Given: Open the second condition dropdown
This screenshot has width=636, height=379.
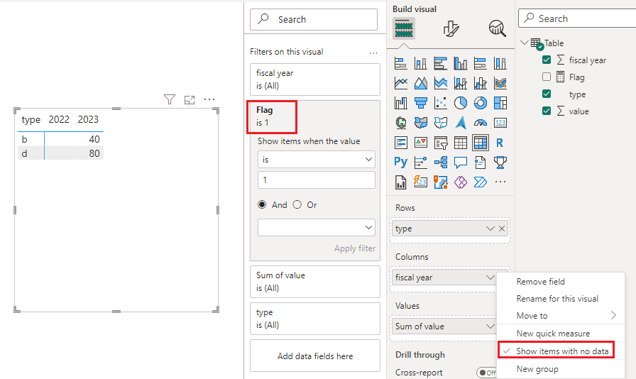Looking at the screenshot, I should (x=317, y=228).
